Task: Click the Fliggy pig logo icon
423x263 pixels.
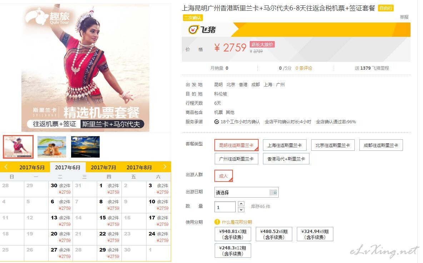Action: point(193,30)
